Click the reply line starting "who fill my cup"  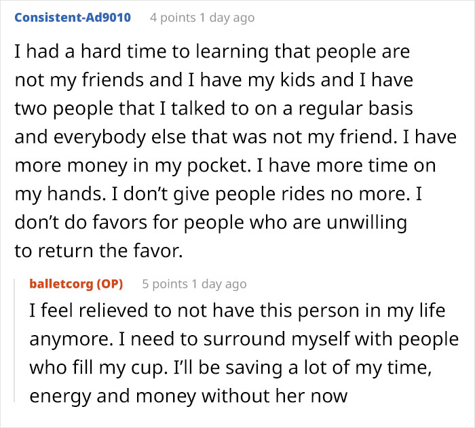point(231,367)
